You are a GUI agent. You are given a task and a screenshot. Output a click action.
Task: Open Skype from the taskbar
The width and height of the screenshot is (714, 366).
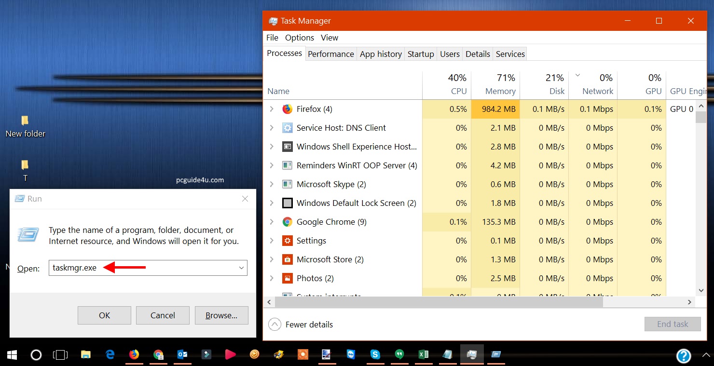(x=375, y=355)
